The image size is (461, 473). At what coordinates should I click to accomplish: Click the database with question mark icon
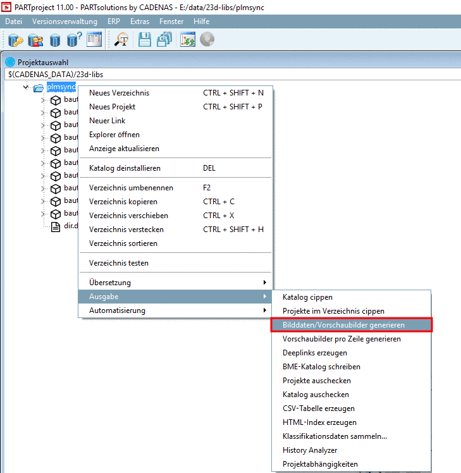point(74,39)
